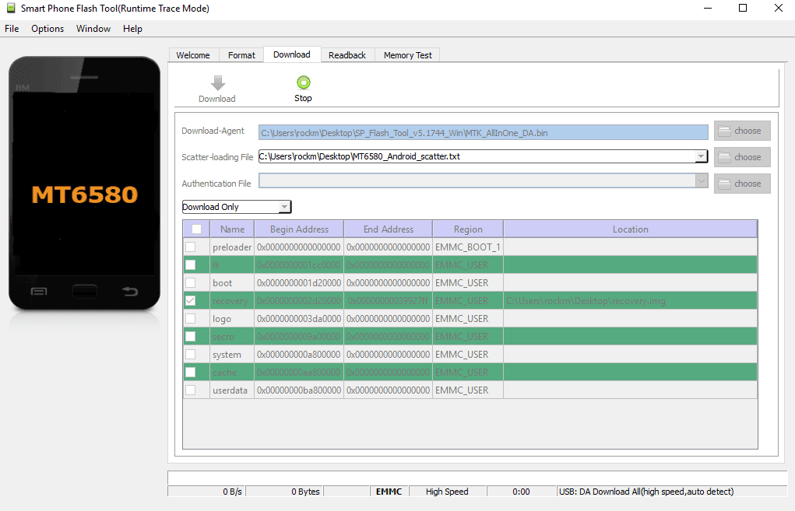Maximize the Flash Tool window
This screenshot has height=511, width=795.
[743, 8]
